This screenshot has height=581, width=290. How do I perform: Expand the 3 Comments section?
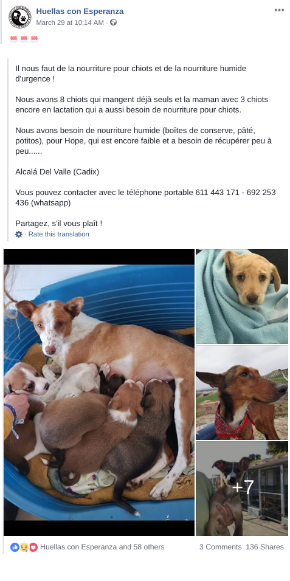coord(220,547)
